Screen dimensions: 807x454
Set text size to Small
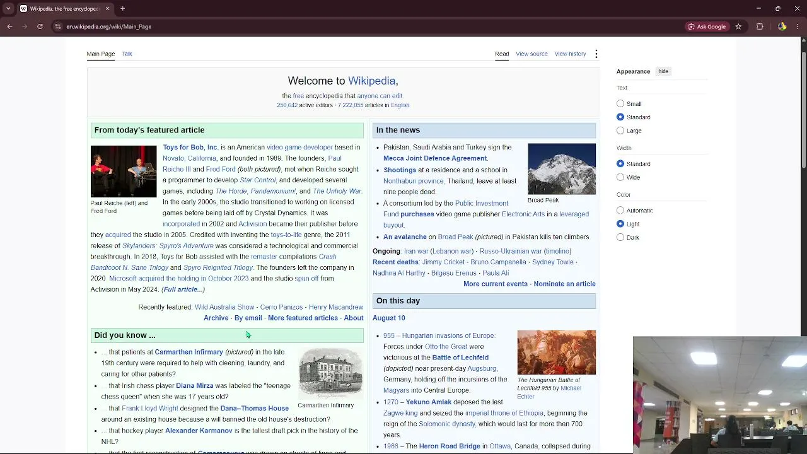(x=620, y=103)
